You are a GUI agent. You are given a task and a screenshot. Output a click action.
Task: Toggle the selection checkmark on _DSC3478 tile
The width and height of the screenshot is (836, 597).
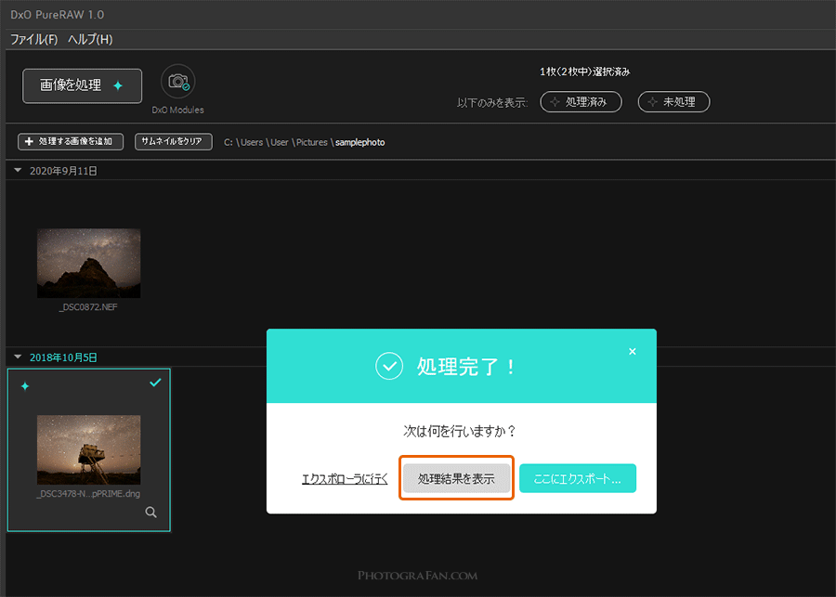[x=155, y=383]
